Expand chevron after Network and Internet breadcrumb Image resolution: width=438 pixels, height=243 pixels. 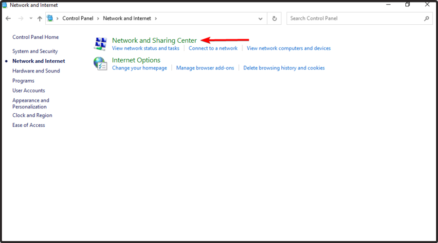(x=156, y=18)
